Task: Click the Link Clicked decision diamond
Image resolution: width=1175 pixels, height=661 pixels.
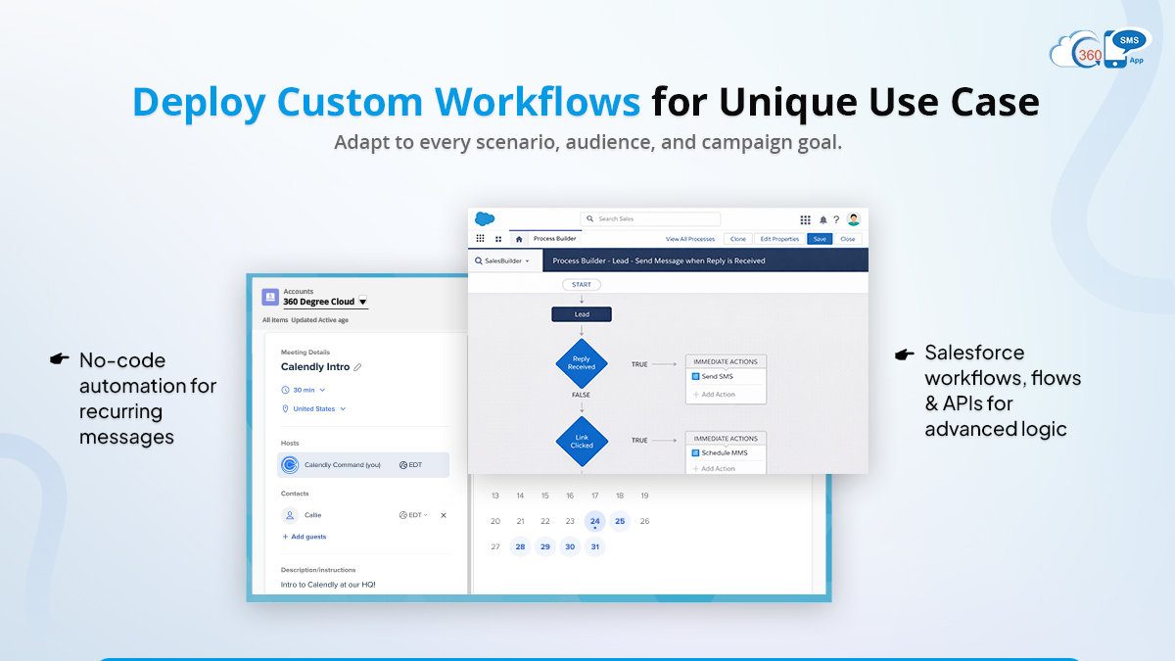Action: point(582,441)
